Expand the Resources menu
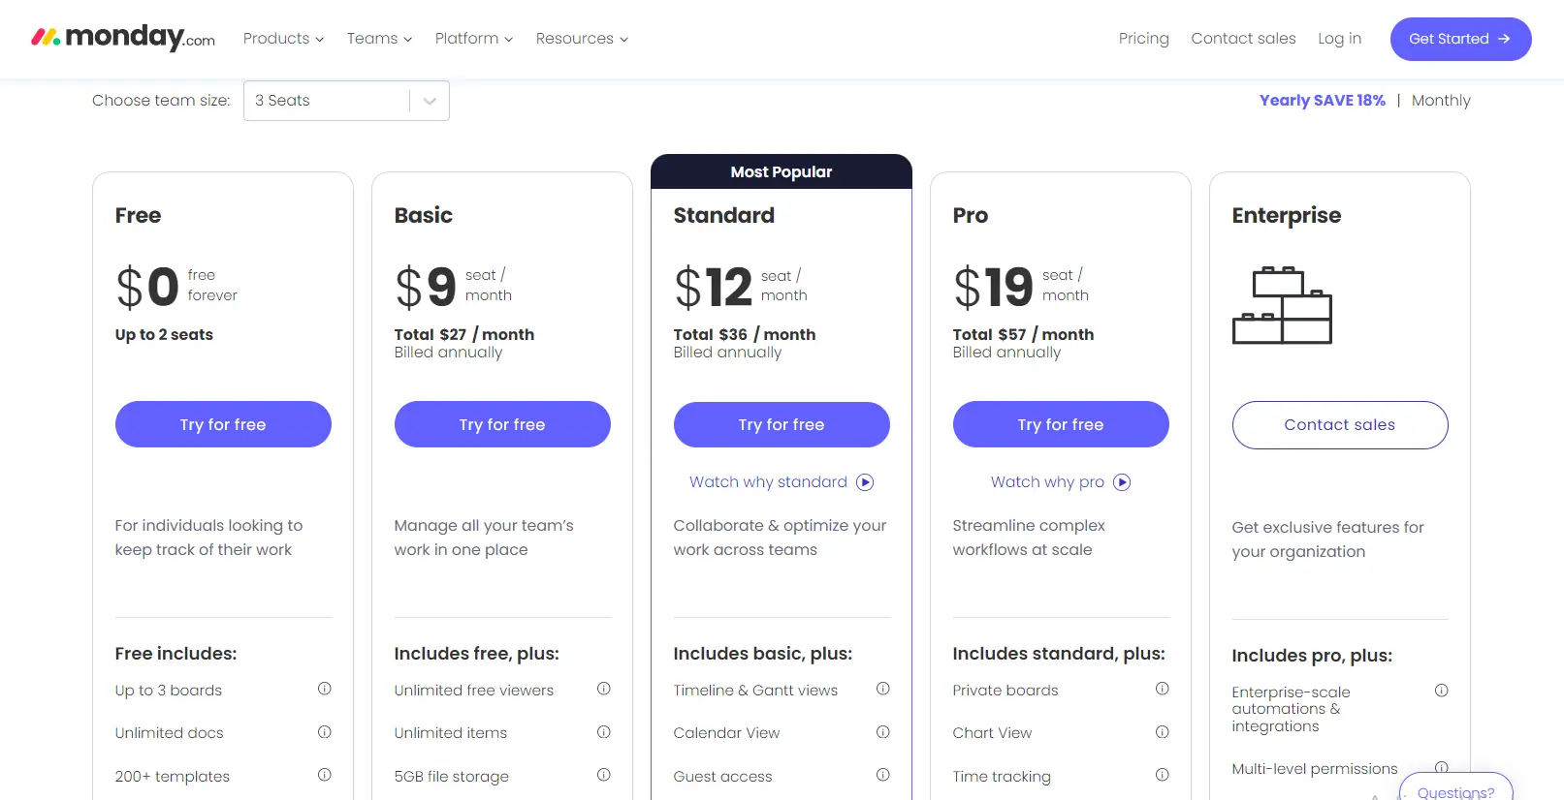The height and width of the screenshot is (800, 1564). click(582, 39)
